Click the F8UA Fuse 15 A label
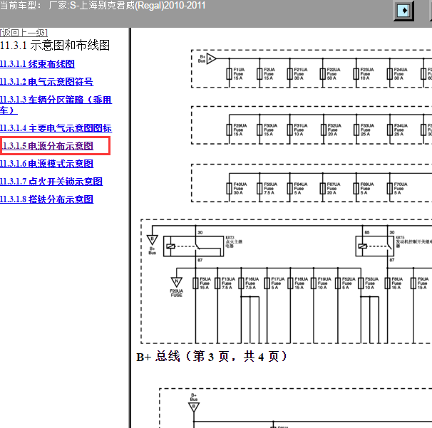Image resolution: width=432 pixels, height=428 pixels. click(x=397, y=283)
